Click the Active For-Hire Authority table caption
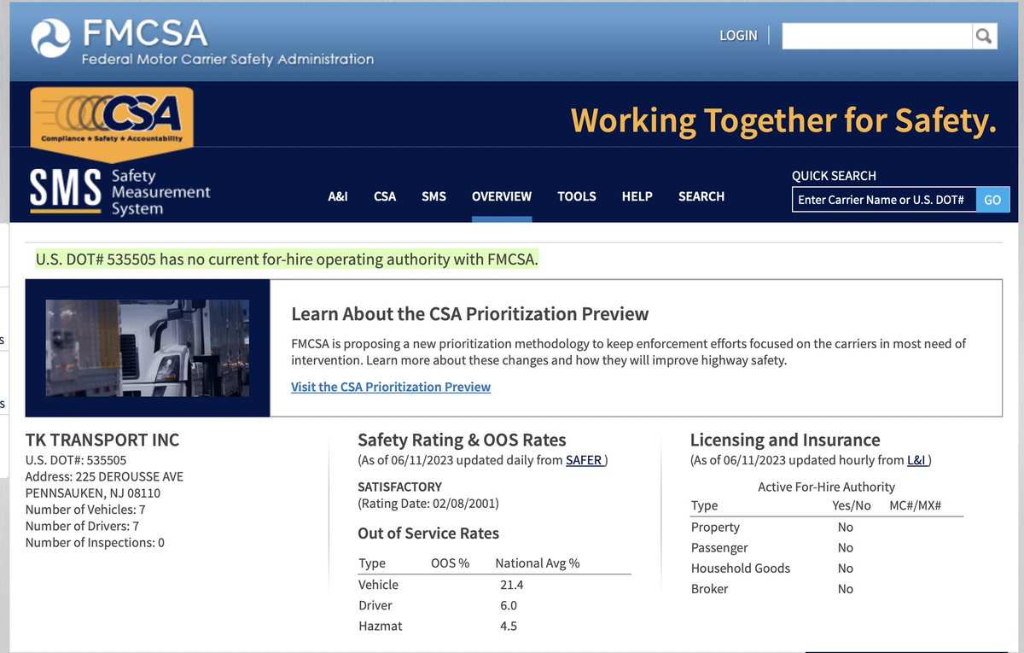 826,487
